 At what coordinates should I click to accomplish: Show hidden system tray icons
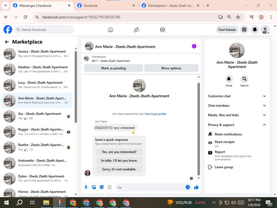point(214,202)
